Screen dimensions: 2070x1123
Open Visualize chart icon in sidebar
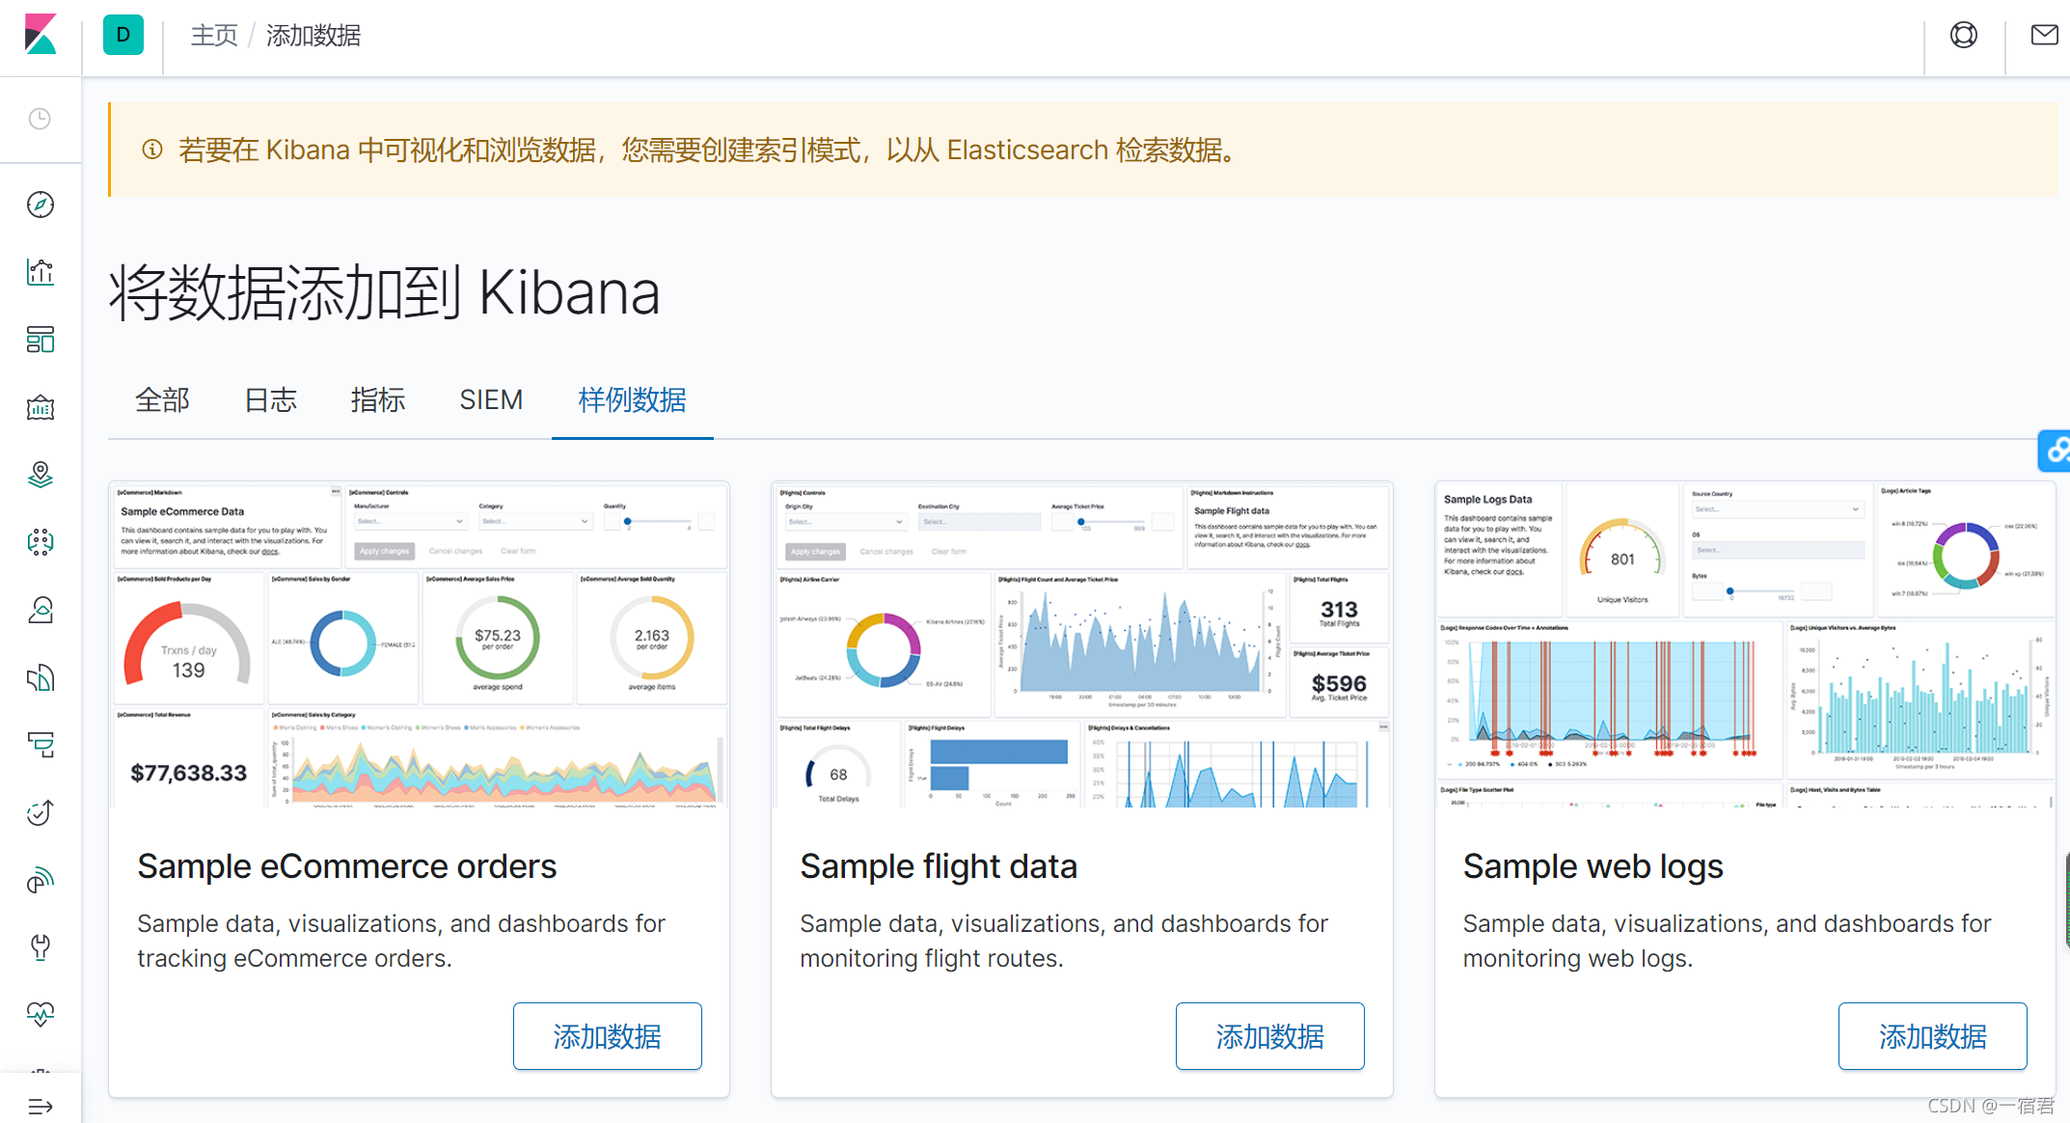(40, 272)
